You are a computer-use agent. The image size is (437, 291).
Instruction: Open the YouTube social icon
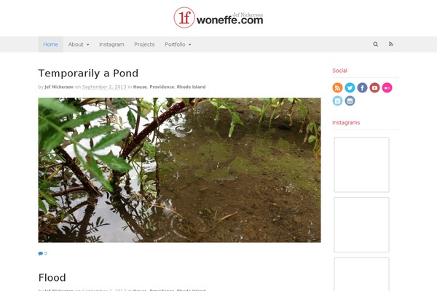pyautogui.click(x=374, y=88)
